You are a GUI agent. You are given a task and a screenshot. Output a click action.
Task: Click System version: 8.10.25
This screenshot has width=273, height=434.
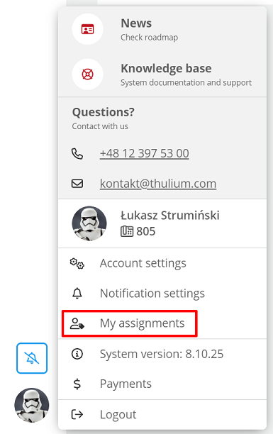162,354
